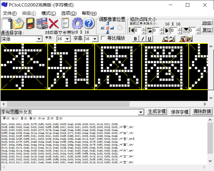This screenshot has height=171, width=214.
Task: Click the /*"友",6*/ comment in output
Action: click(x=126, y=162)
